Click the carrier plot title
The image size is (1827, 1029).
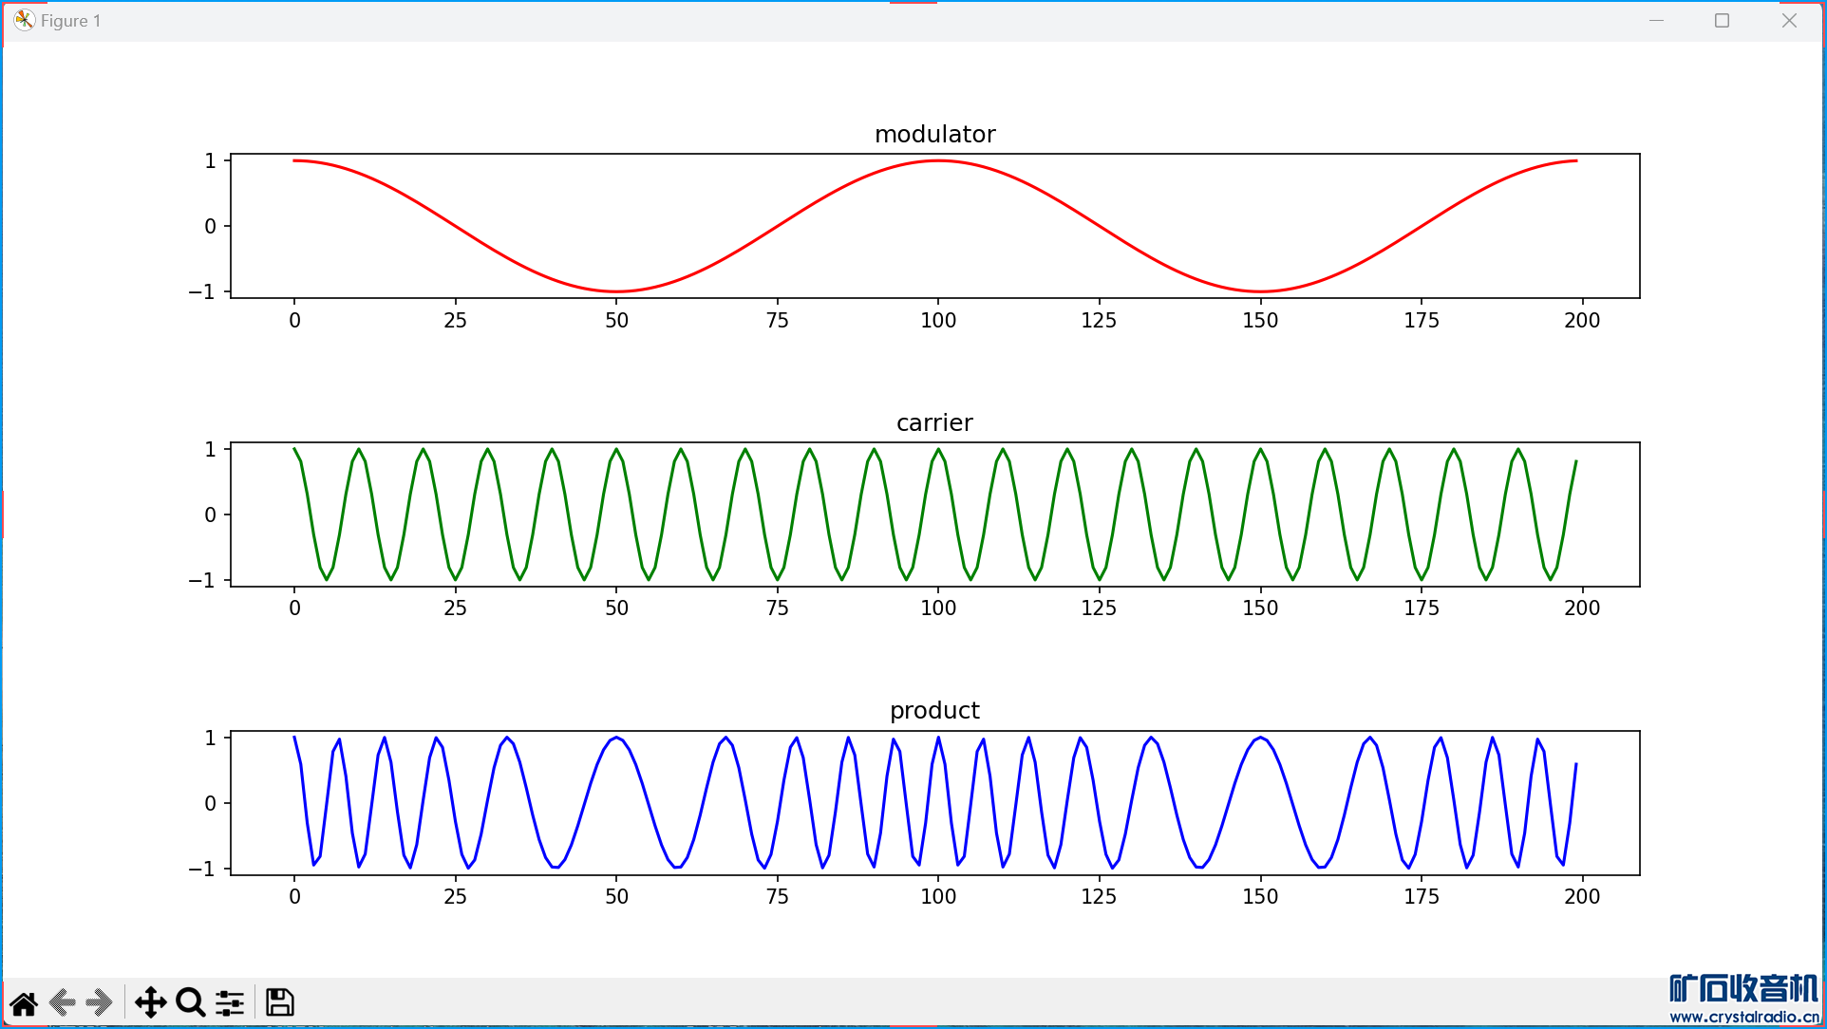tap(934, 422)
